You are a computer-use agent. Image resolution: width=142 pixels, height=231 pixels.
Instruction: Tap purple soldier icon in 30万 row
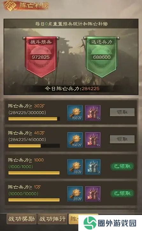tap(93, 113)
